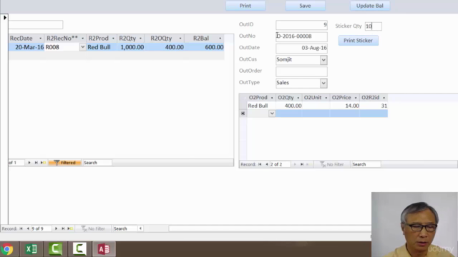The image size is (458, 257).
Task: Switch to Access in the taskbar
Action: 104,249
